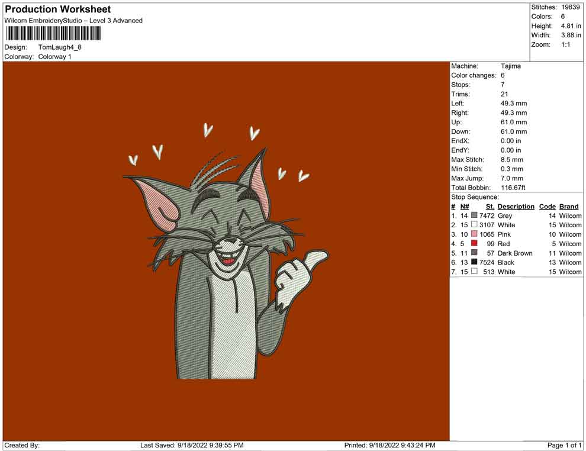Click the 'Wilcom EmbroideryStudio – Level 3 Advanced' text

73,21
